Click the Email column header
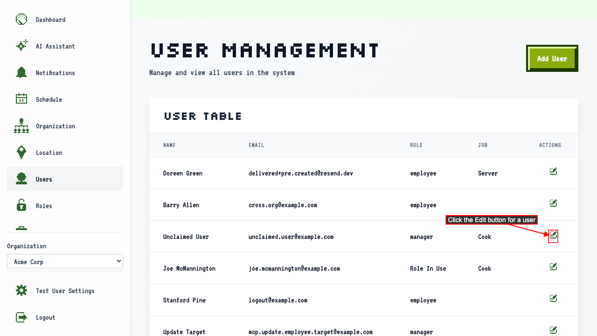Screen dimensions: 597x336 256,145
